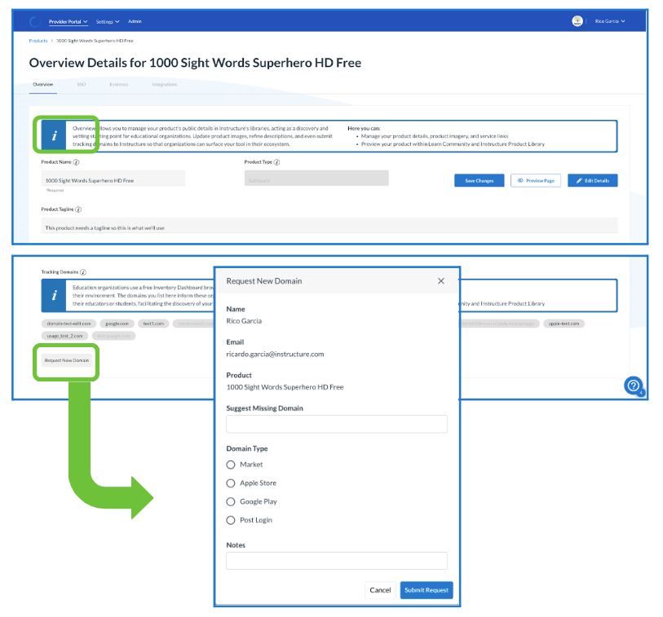Close the Request New Domain dialog
The image size is (663, 617).
[x=441, y=281]
